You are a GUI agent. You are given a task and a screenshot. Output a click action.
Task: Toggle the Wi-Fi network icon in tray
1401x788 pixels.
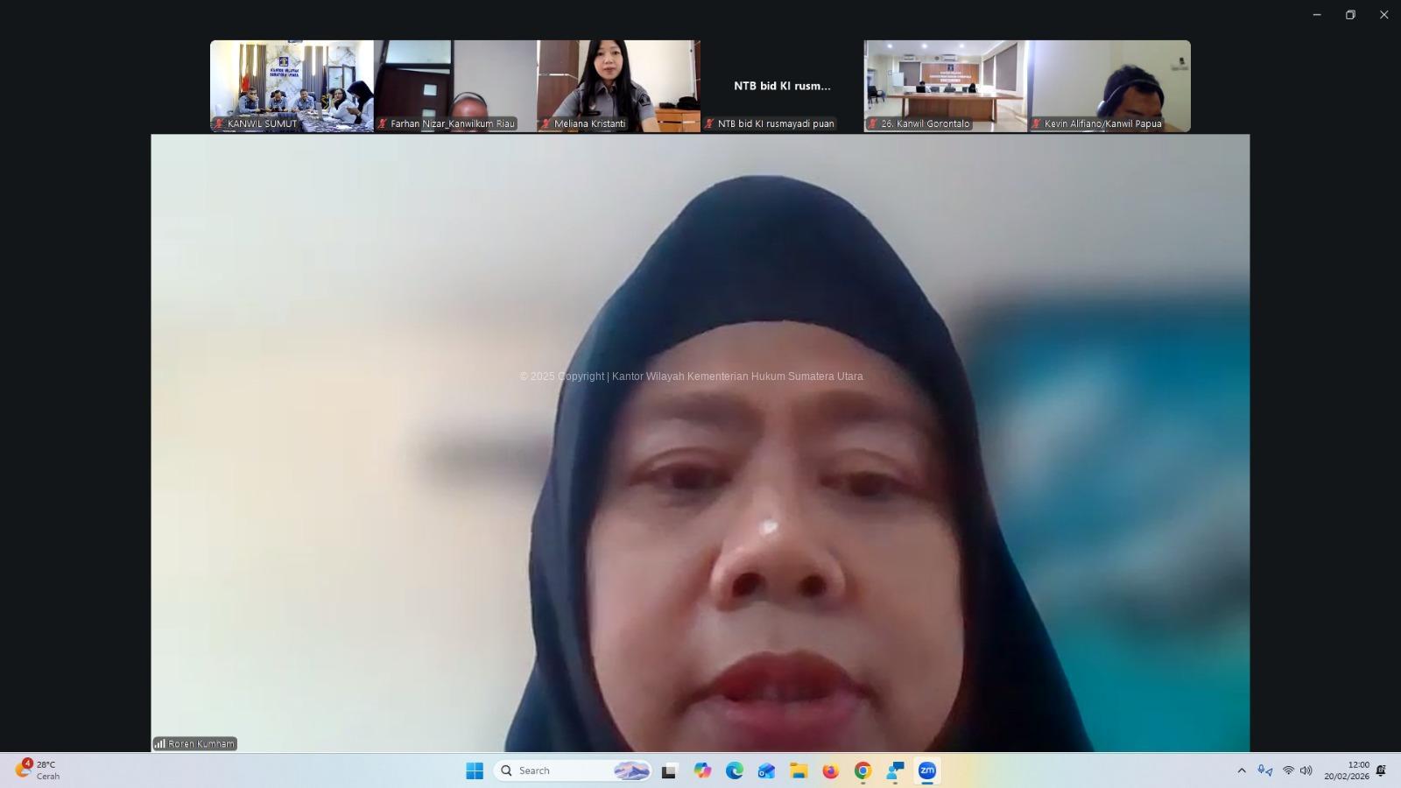[1288, 770]
